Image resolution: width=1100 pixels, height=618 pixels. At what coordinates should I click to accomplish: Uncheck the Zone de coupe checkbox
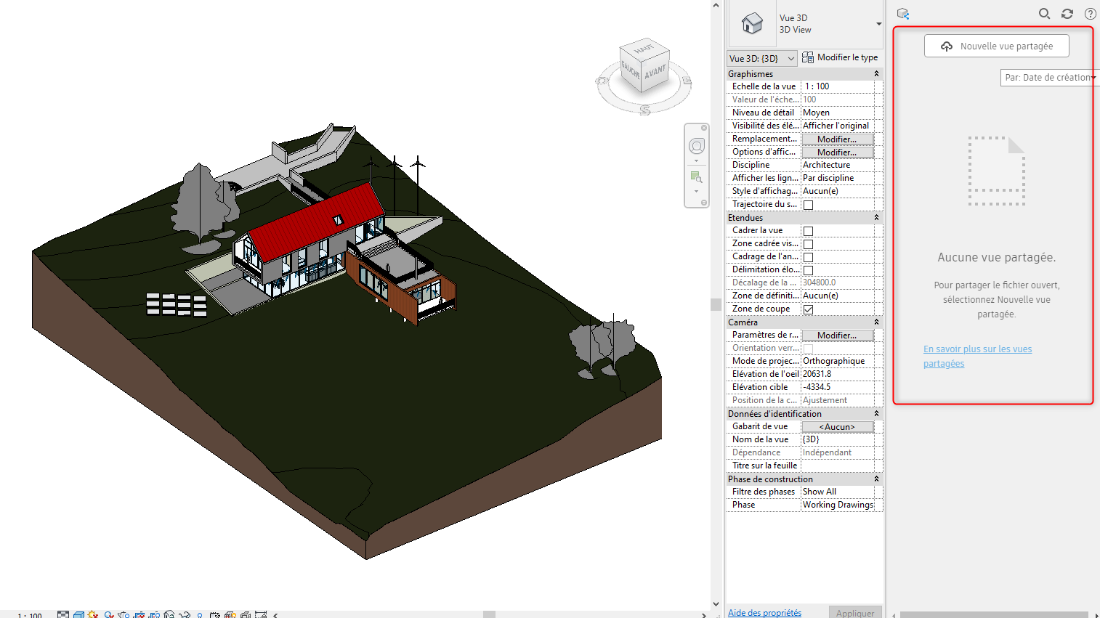808,309
